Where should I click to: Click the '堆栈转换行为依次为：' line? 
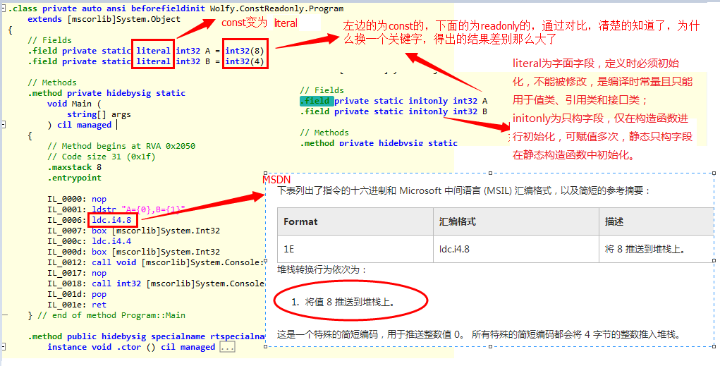pyautogui.click(x=322, y=269)
